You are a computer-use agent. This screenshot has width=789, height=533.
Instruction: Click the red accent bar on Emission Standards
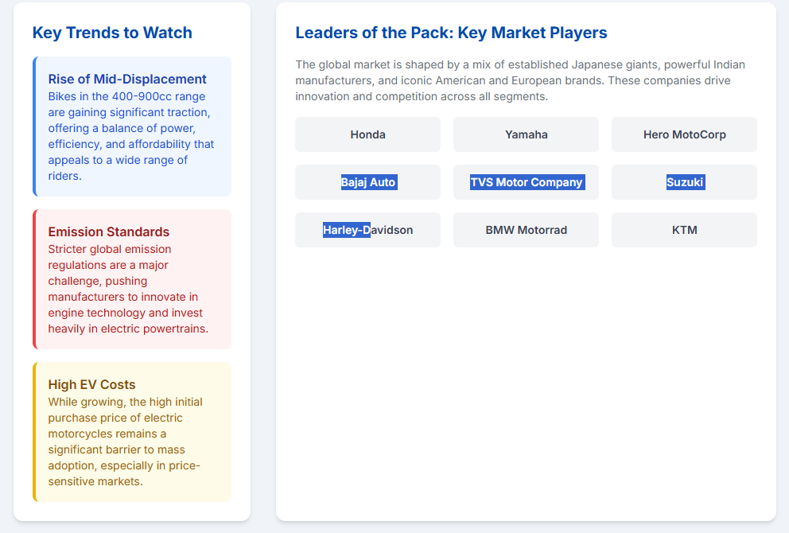click(34, 279)
